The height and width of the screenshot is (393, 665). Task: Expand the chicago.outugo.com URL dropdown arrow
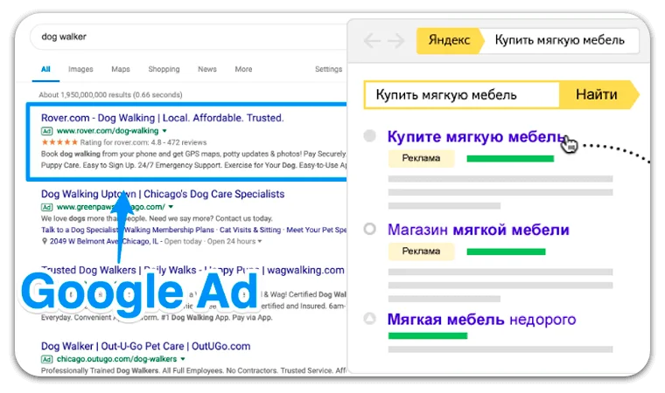click(183, 359)
